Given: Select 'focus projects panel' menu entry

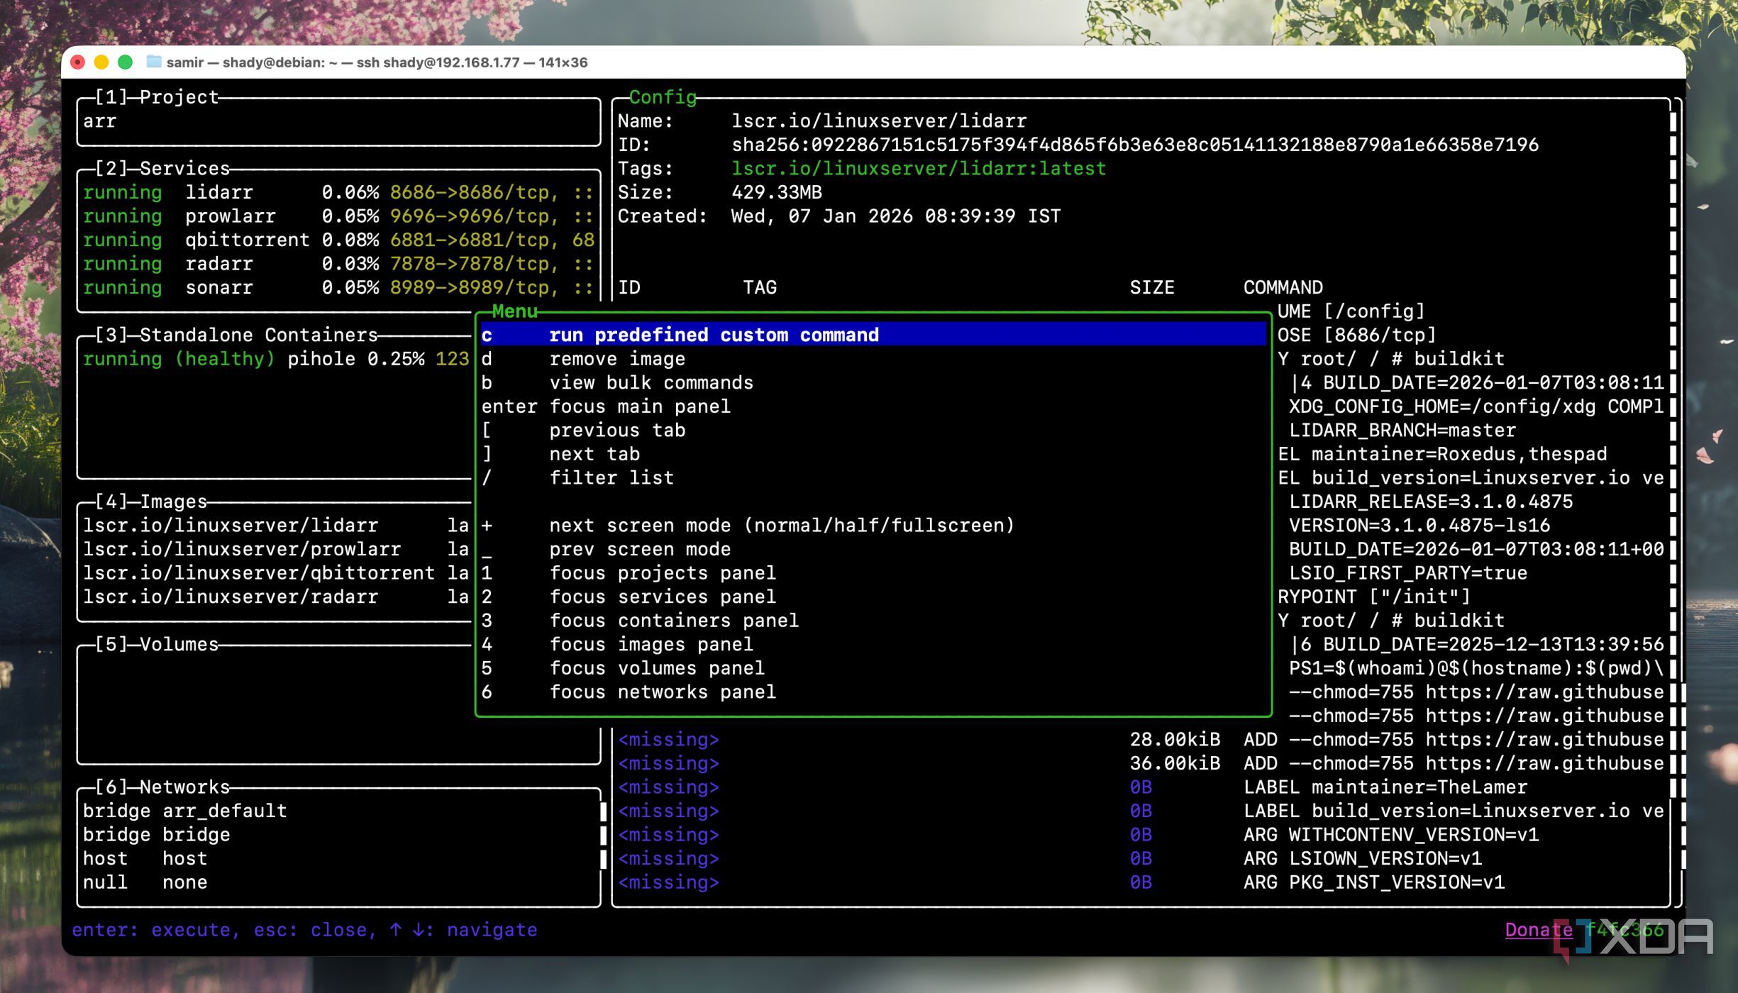Looking at the screenshot, I should click(x=873, y=572).
